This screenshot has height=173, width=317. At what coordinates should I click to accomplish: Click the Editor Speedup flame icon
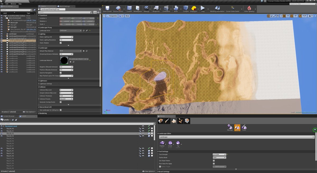coord(249,9)
